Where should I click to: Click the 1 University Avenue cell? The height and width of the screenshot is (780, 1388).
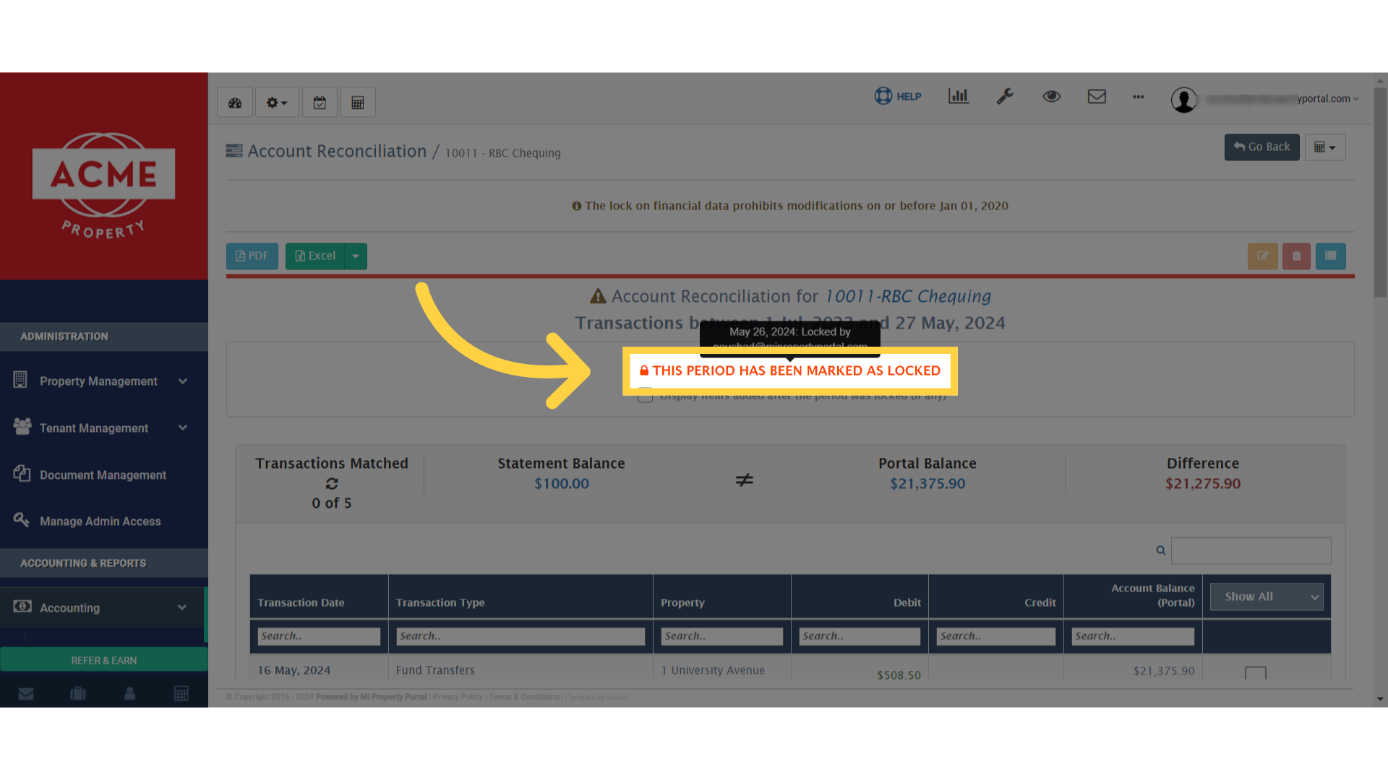click(713, 671)
